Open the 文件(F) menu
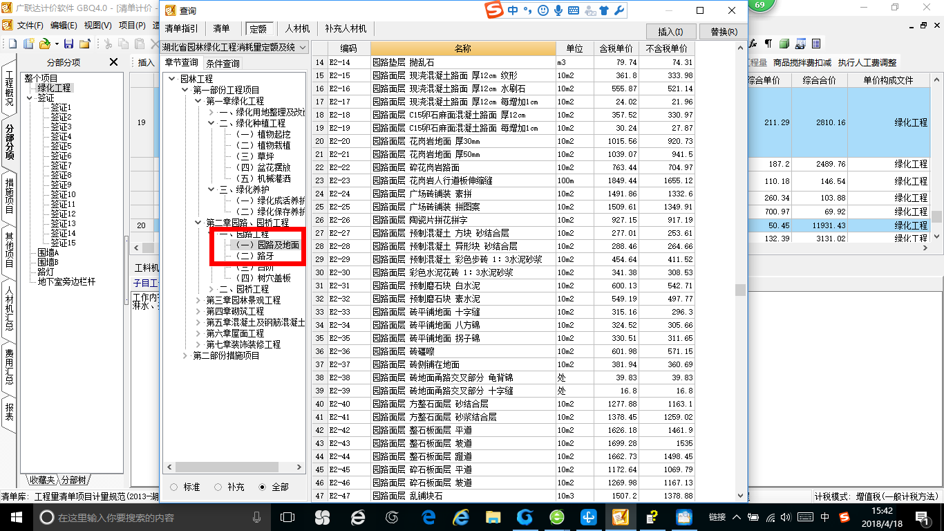944x531 pixels. (30, 25)
